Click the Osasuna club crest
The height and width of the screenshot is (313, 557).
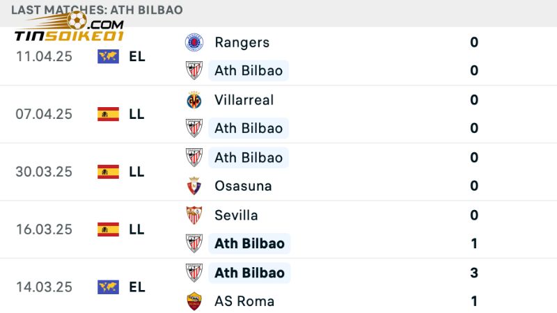[194, 186]
